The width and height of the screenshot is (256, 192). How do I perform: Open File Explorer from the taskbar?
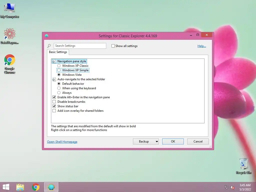click(20, 187)
